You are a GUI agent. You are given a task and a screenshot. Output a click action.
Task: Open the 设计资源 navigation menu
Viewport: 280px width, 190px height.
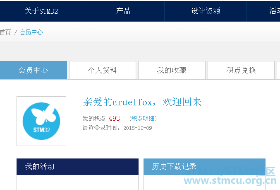tap(206, 11)
